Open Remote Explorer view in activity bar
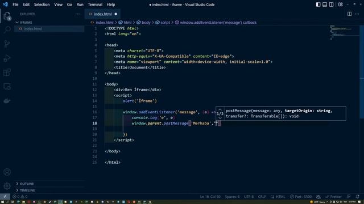364x204 pixels. point(7,87)
